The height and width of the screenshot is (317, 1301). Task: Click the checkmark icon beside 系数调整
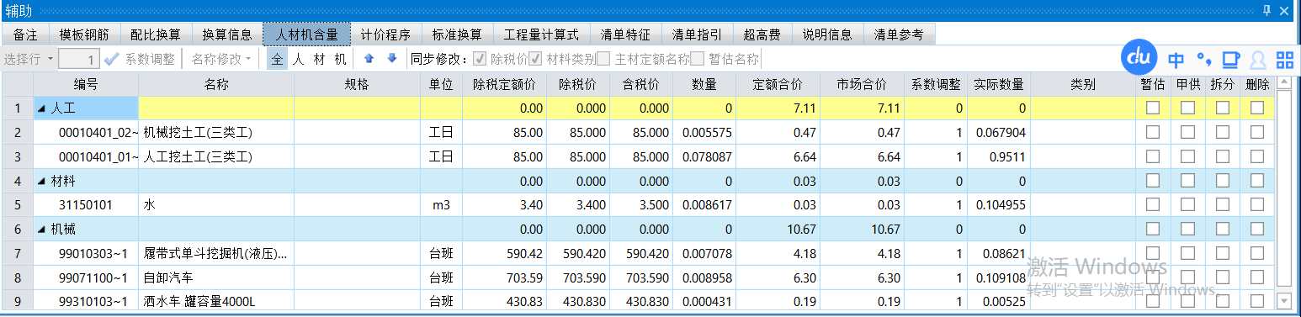coord(112,59)
